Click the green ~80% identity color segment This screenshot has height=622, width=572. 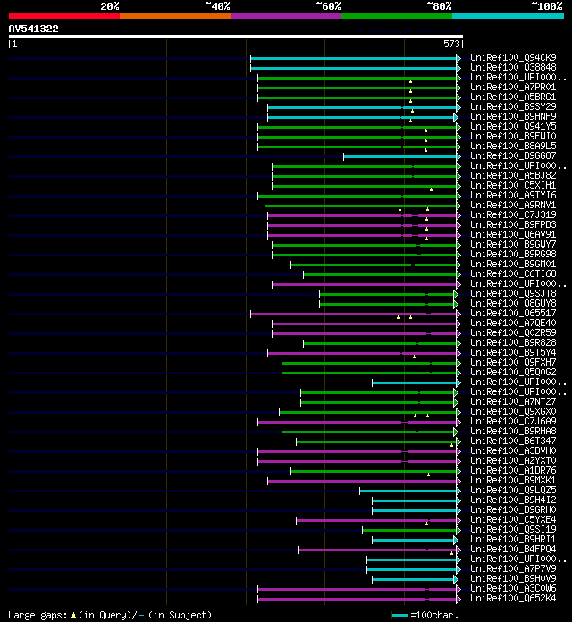pos(397,16)
